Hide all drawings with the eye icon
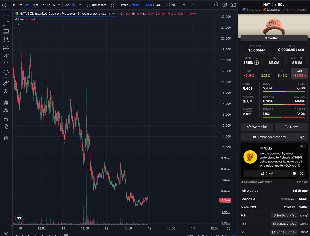310x236 pixels. 6,127
